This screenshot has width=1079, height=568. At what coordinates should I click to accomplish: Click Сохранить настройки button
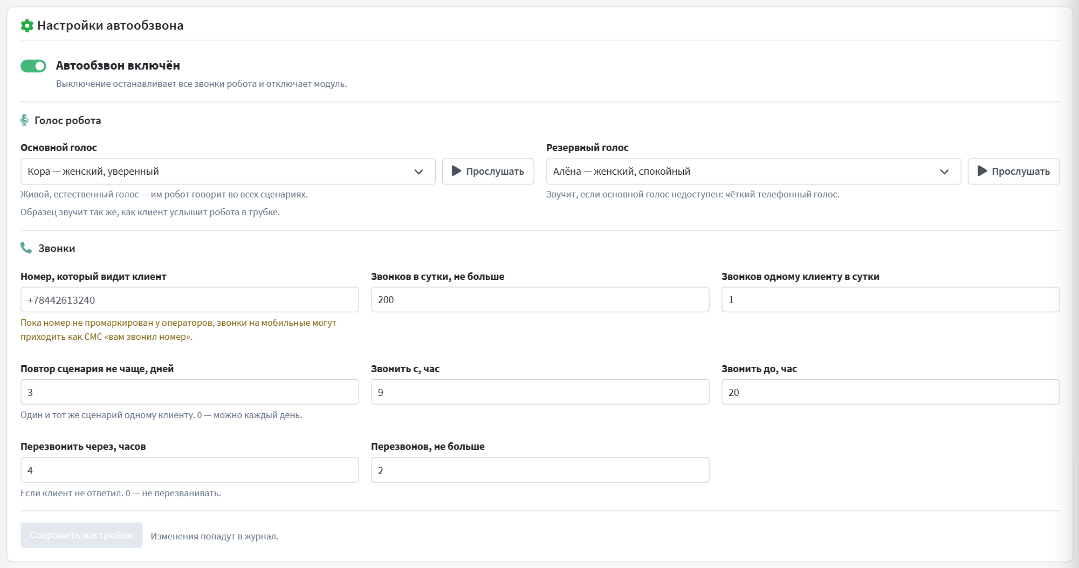[x=81, y=535]
